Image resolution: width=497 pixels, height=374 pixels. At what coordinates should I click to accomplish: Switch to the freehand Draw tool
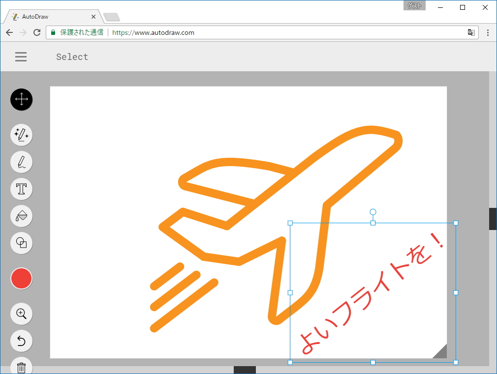(21, 162)
